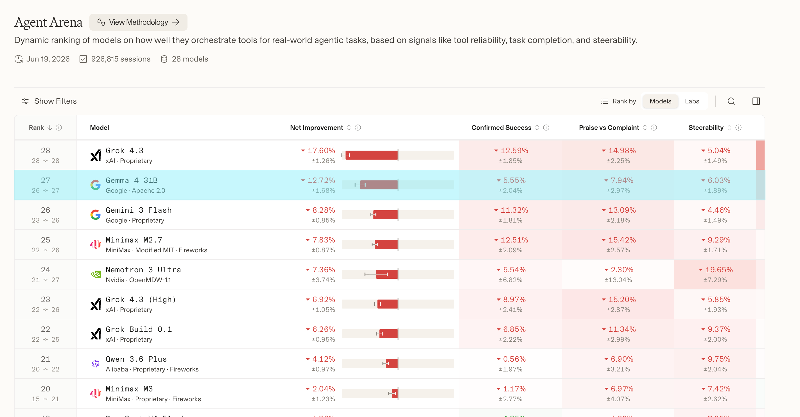The width and height of the screenshot is (800, 417).
Task: Click the Jun 19, 2026 date
Action: (x=48, y=59)
